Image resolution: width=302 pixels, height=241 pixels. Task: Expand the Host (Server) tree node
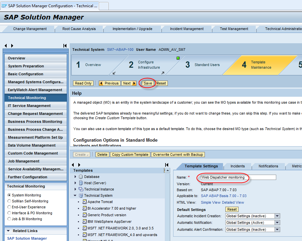coord(75,183)
